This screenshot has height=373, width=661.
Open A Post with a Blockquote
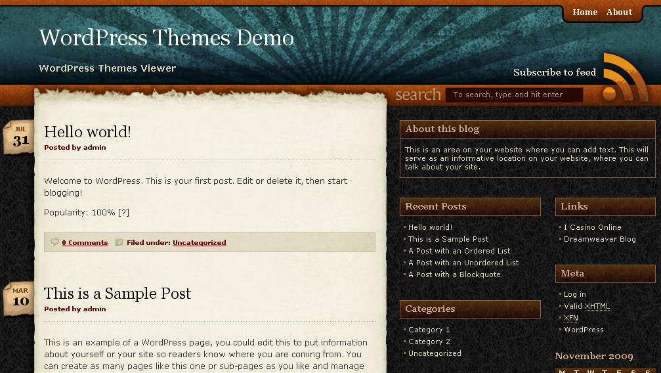click(x=454, y=274)
